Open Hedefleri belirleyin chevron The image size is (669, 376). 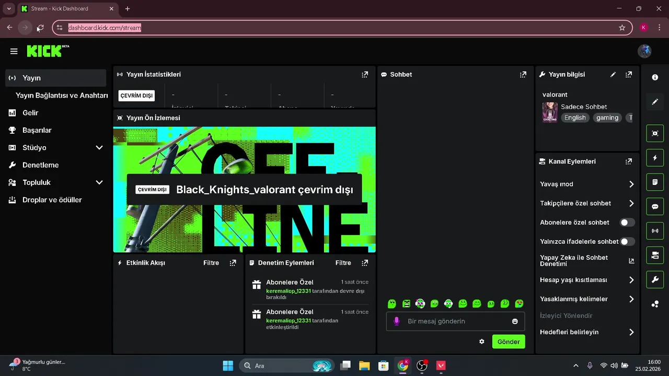pyautogui.click(x=631, y=332)
